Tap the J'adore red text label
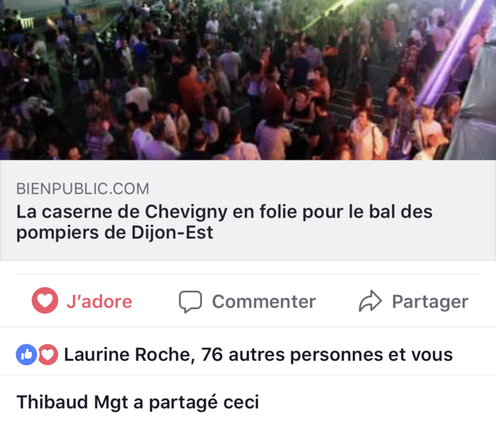 tap(99, 301)
